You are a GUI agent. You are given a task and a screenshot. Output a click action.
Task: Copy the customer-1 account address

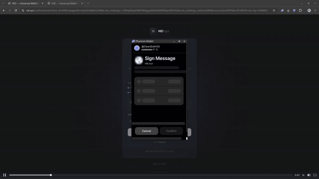pos(157,50)
